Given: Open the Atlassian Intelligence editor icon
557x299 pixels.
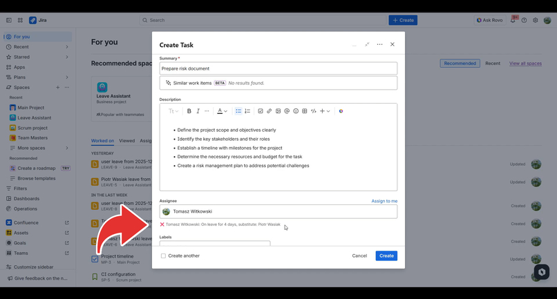Looking at the screenshot, I should (341, 111).
